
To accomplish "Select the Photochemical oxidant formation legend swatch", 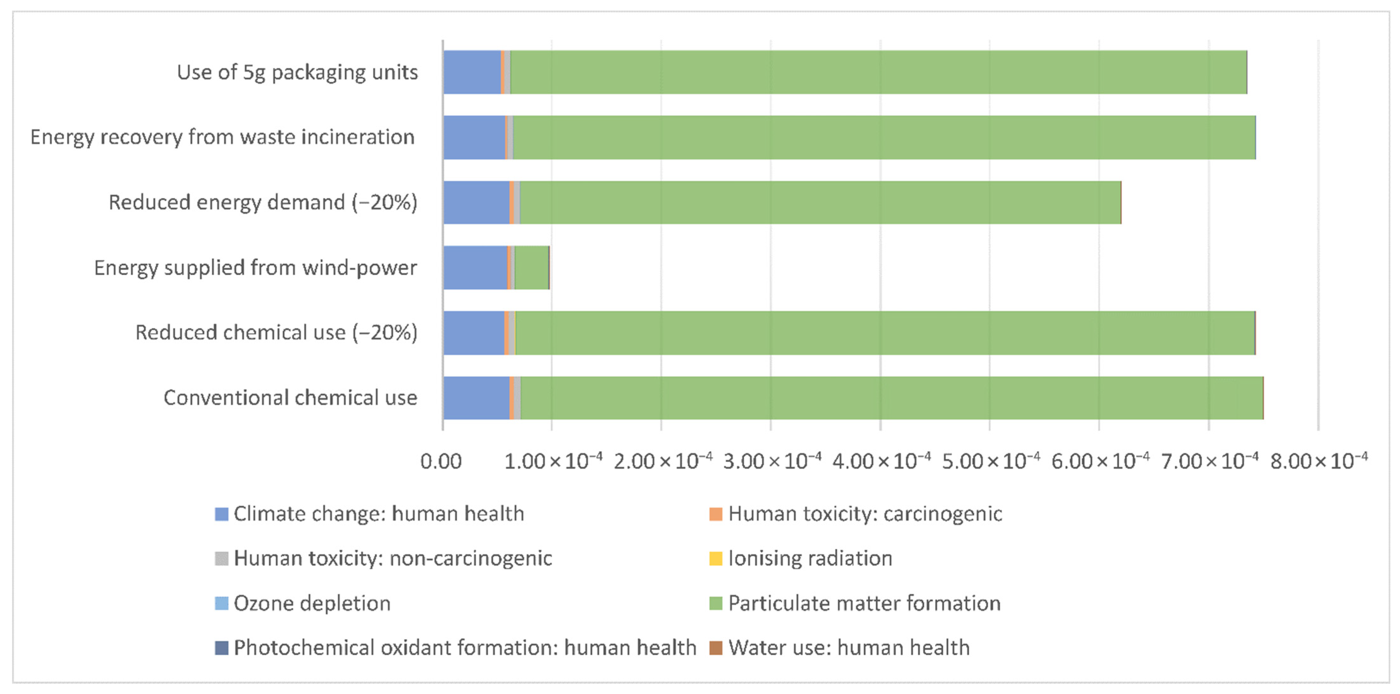I will click(221, 648).
